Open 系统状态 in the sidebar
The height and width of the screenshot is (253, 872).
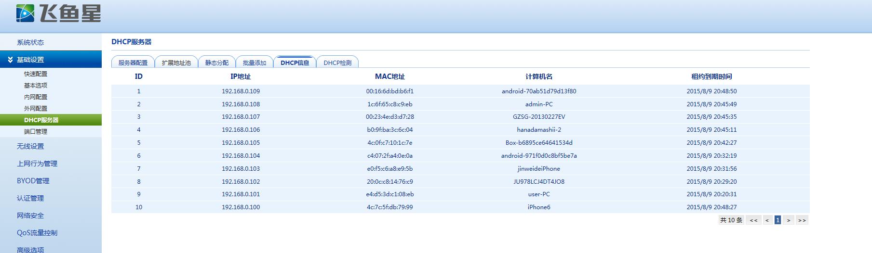pos(30,42)
